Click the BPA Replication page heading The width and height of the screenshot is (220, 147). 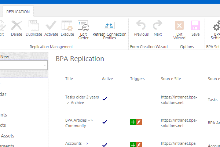[x=80, y=59]
